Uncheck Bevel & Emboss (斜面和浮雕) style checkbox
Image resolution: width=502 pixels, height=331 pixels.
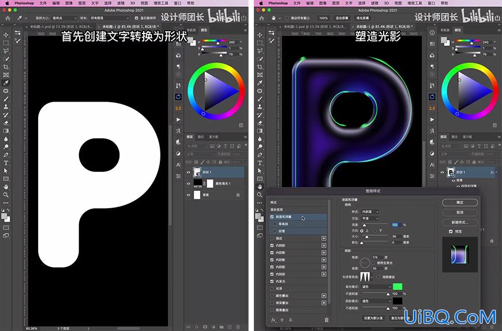(x=272, y=217)
